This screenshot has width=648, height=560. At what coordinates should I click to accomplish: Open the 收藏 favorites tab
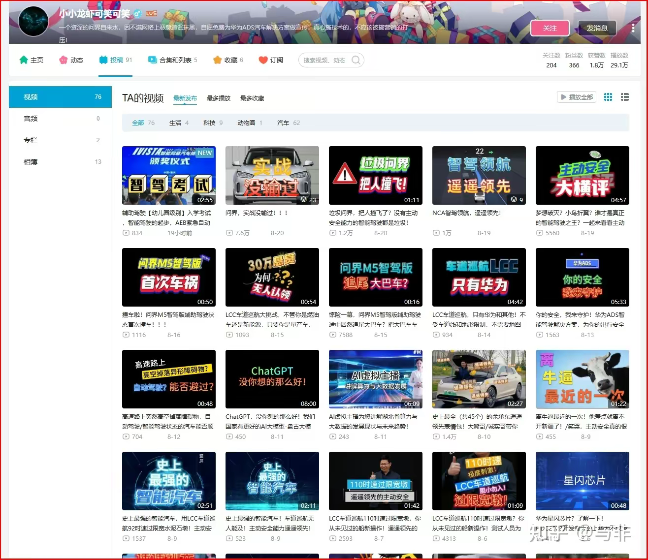(x=227, y=60)
